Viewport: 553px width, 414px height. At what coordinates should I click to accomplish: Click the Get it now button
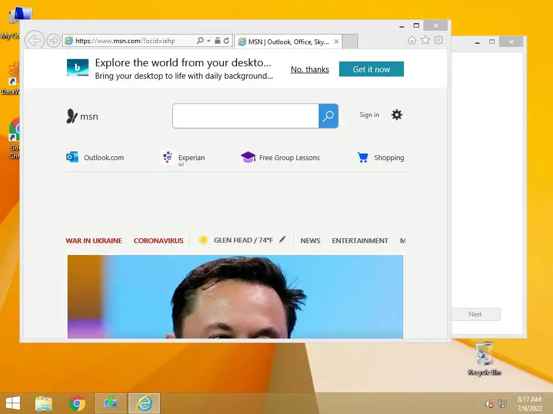tap(372, 69)
